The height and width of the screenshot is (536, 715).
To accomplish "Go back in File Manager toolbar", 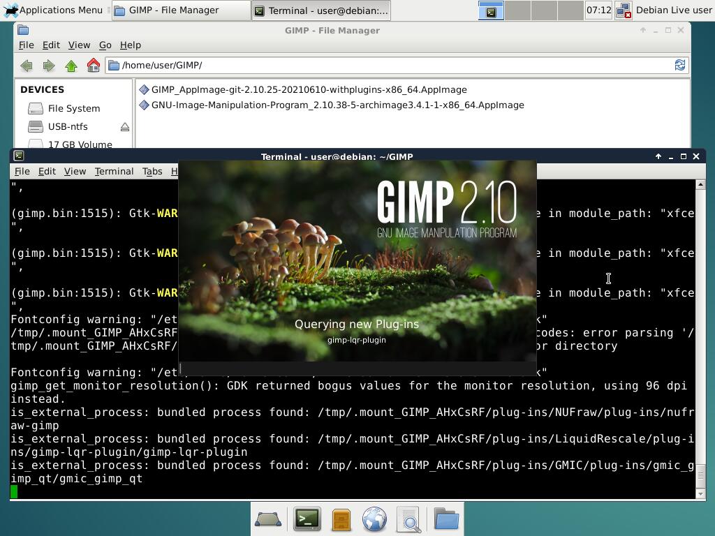I will pyautogui.click(x=27, y=66).
